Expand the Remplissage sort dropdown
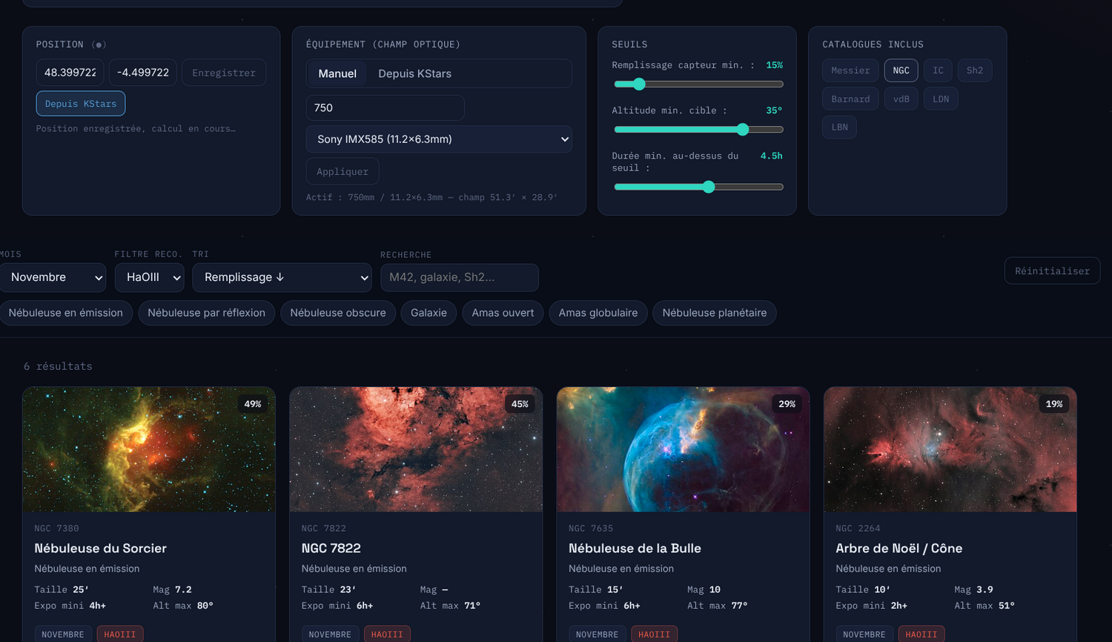 tap(282, 277)
